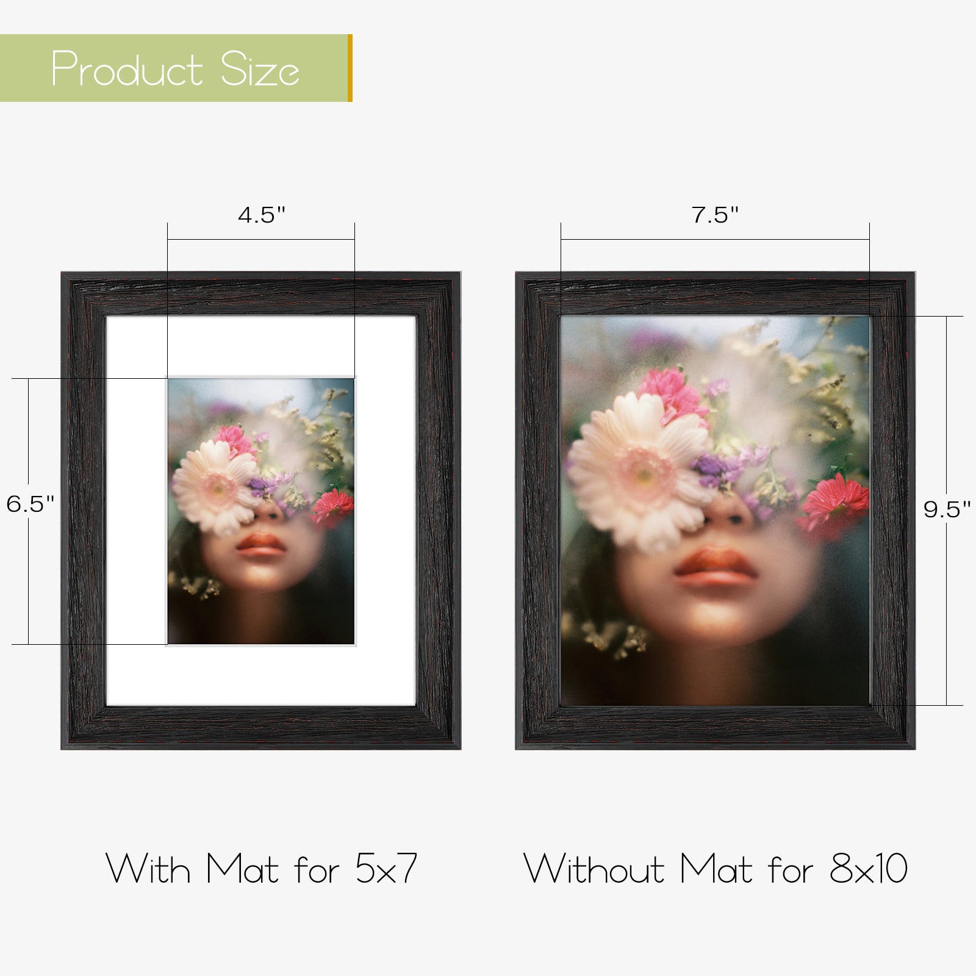Viewport: 976px width, 976px height.
Task: Open the large 8x10 photo without mat
Action: (x=715, y=511)
